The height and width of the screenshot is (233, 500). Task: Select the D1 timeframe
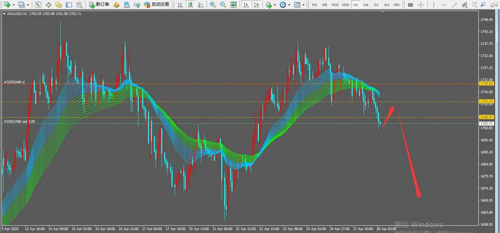tap(376, 5)
